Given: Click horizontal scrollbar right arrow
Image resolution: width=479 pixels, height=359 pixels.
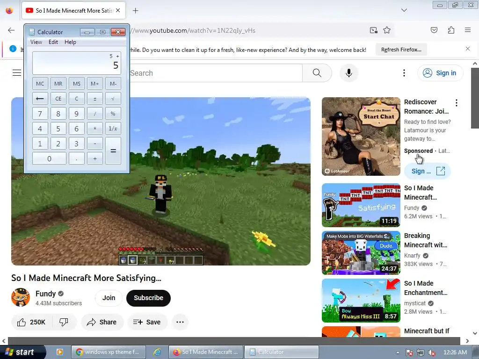Looking at the screenshot, I should [x=467, y=341].
